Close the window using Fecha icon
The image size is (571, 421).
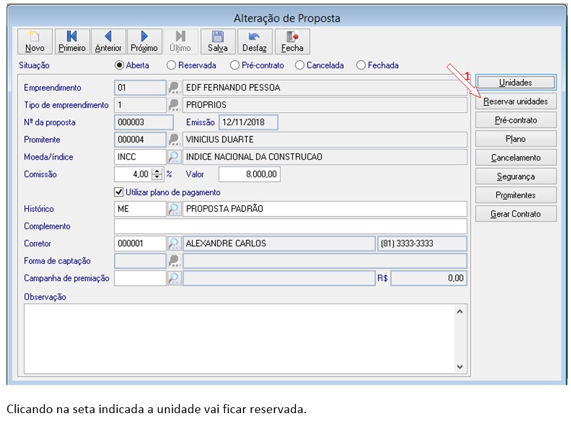click(x=292, y=41)
